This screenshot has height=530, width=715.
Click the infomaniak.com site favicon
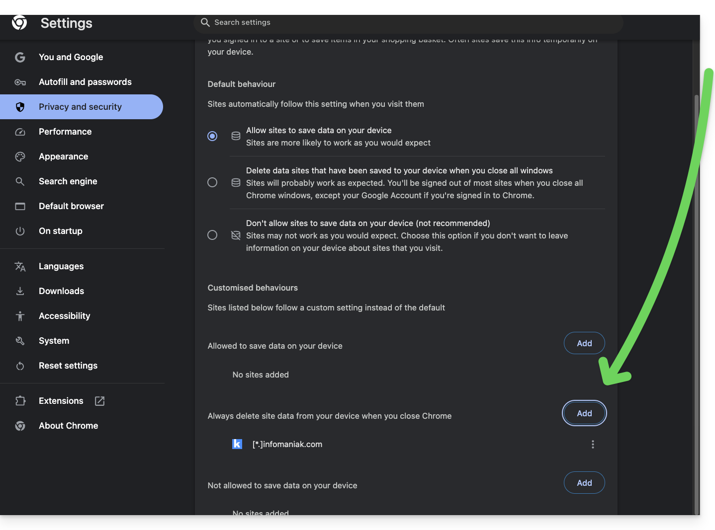pos(237,444)
